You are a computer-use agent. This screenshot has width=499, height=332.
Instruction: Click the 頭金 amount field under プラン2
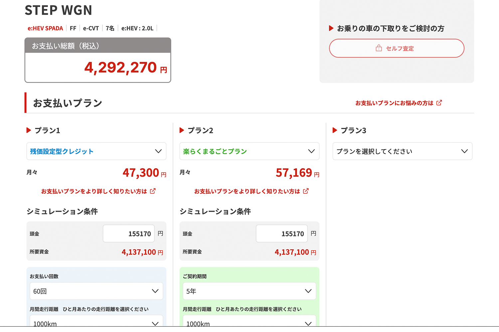[x=282, y=233]
